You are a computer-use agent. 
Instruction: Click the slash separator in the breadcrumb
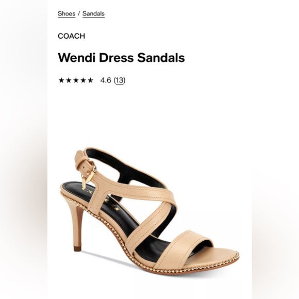click(x=79, y=14)
